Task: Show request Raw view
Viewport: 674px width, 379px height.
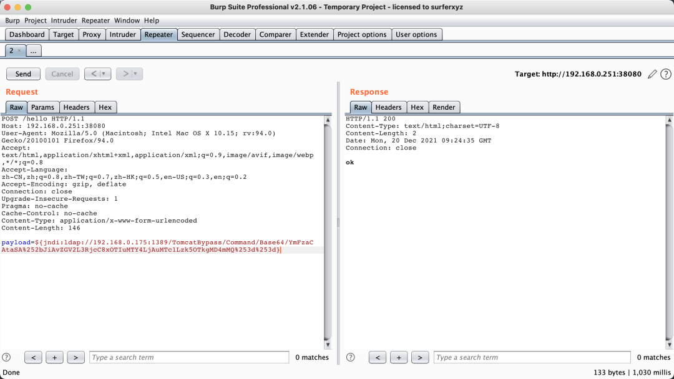Action: pyautogui.click(x=16, y=107)
